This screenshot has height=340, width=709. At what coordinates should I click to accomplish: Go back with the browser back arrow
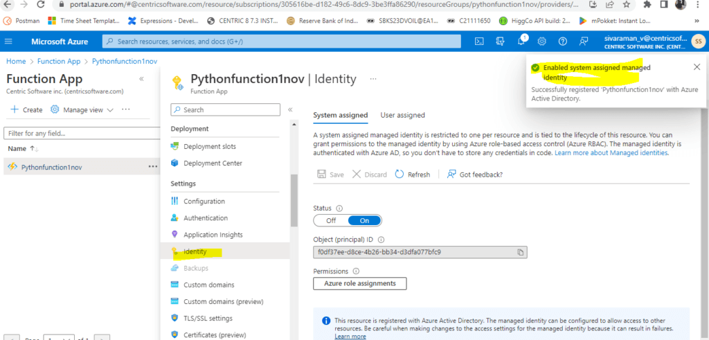(6, 5)
